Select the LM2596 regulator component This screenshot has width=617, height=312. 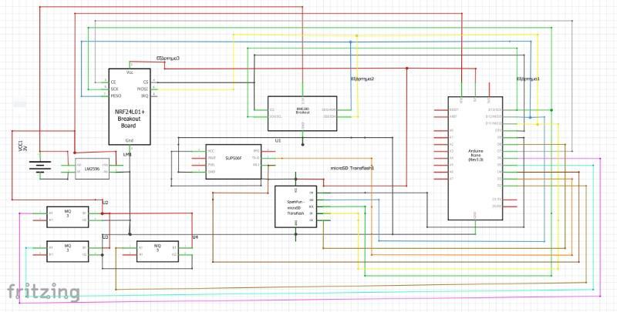92,169
